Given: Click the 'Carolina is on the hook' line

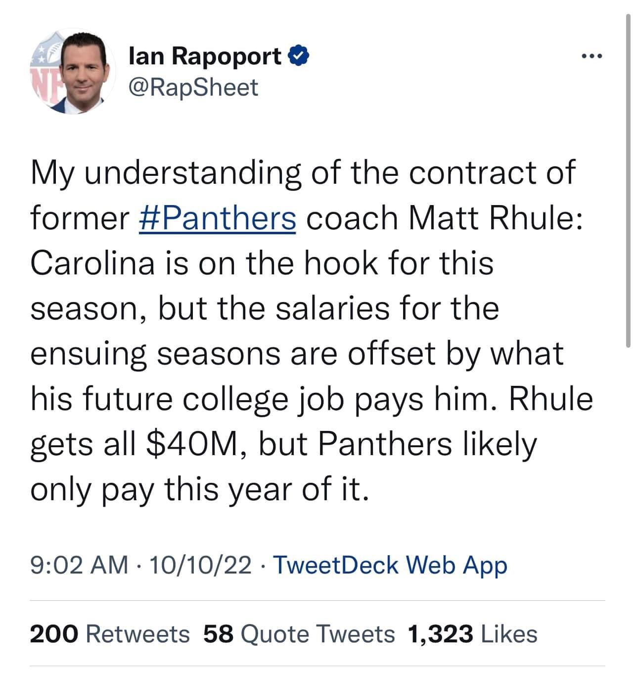Looking at the screenshot, I should [262, 263].
